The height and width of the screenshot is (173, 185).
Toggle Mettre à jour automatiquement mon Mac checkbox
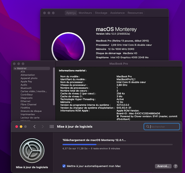point(64,166)
